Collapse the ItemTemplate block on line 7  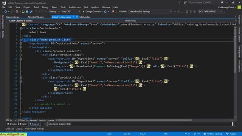(20, 47)
